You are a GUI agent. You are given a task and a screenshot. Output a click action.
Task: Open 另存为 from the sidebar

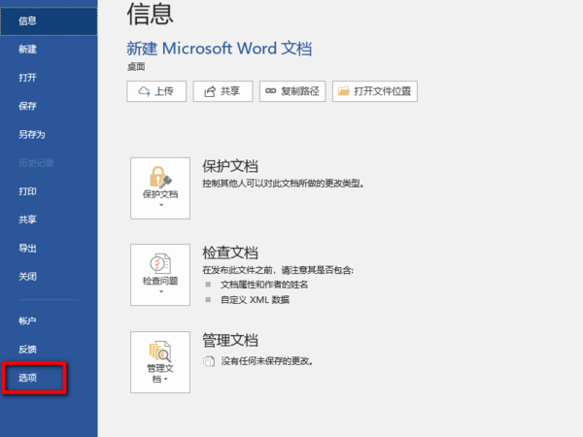49,135
